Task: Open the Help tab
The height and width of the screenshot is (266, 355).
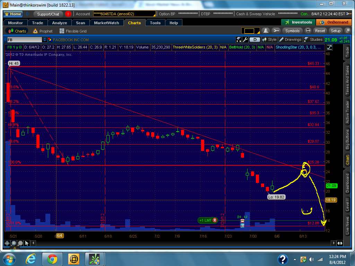Action: tap(174, 23)
